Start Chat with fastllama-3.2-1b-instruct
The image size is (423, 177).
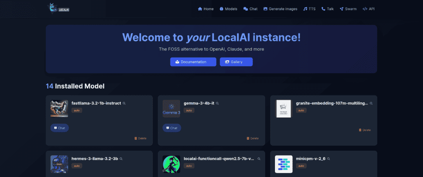pyautogui.click(x=60, y=128)
